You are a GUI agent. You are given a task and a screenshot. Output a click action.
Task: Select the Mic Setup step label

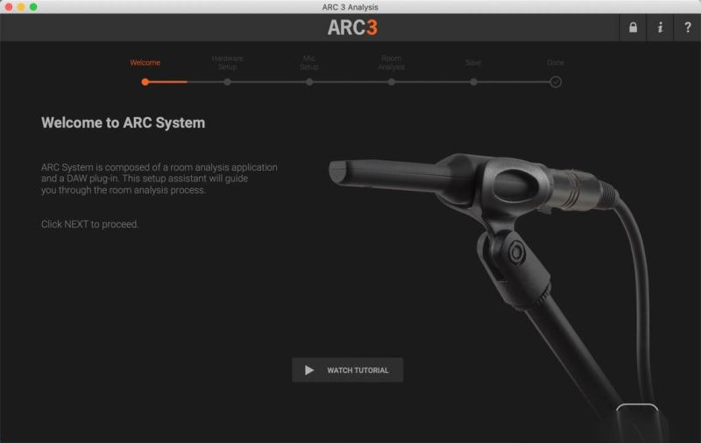(309, 62)
